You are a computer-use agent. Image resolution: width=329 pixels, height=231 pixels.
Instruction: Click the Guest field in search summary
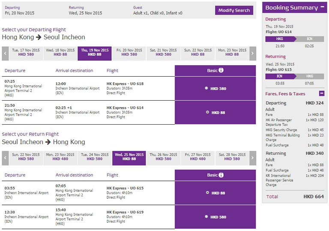click(158, 10)
